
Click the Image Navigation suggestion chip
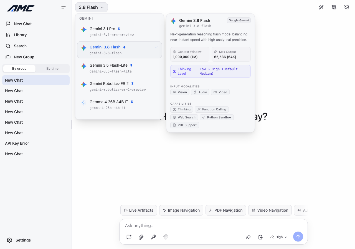(181, 210)
